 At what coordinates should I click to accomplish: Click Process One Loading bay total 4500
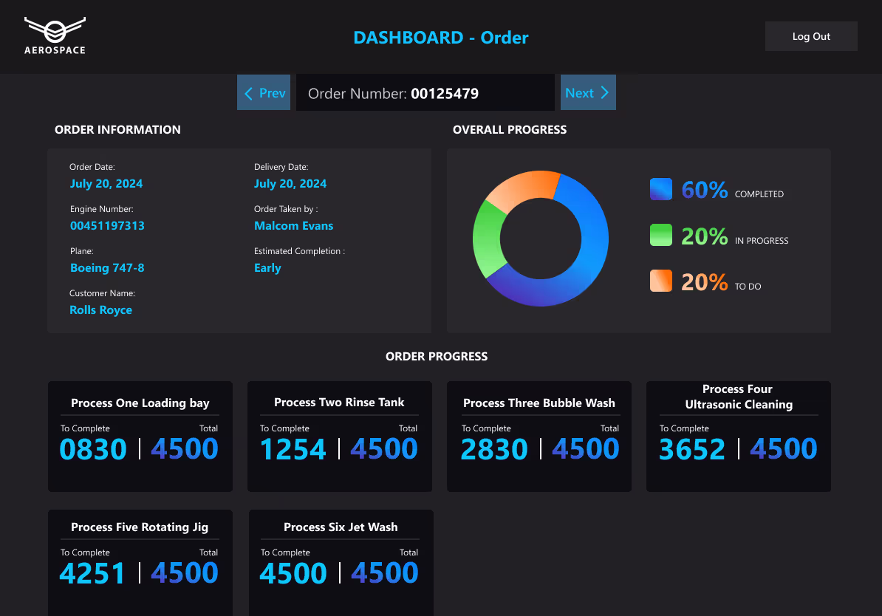pos(185,448)
